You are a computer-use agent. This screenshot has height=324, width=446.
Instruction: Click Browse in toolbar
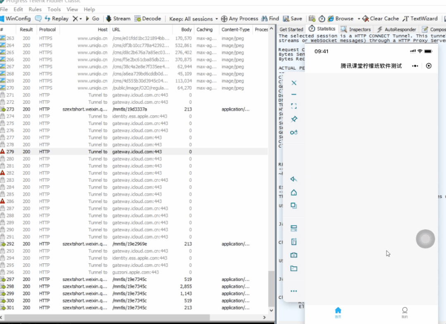tap(341, 19)
